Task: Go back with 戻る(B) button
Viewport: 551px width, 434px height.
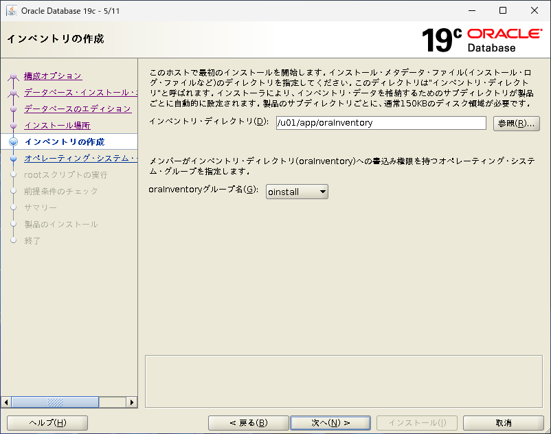Action: coord(249,423)
